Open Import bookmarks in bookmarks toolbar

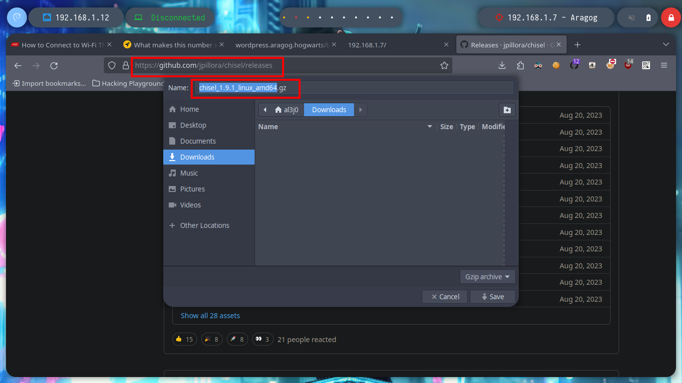(x=49, y=83)
